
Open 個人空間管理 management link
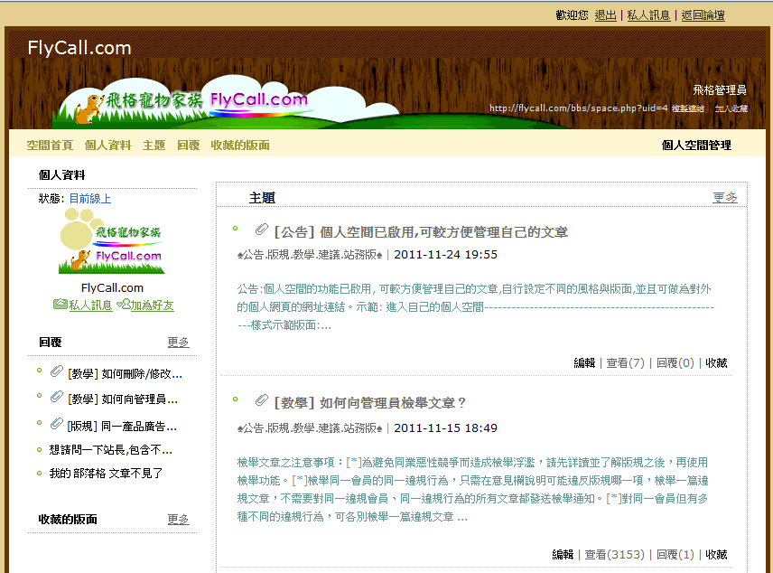696,145
